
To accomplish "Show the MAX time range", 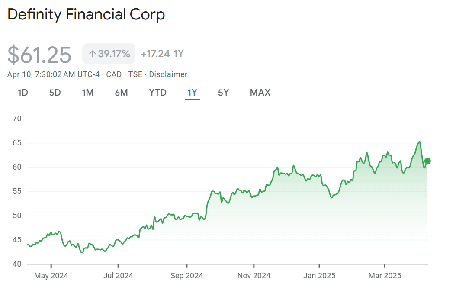I will 260,93.
